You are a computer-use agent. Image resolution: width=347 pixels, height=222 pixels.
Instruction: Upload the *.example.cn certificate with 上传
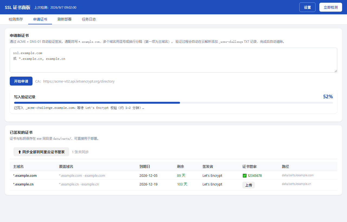tap(249, 185)
